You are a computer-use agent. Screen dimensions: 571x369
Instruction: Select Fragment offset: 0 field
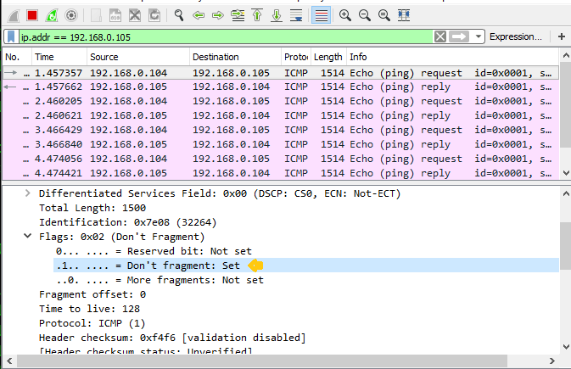[x=92, y=294]
